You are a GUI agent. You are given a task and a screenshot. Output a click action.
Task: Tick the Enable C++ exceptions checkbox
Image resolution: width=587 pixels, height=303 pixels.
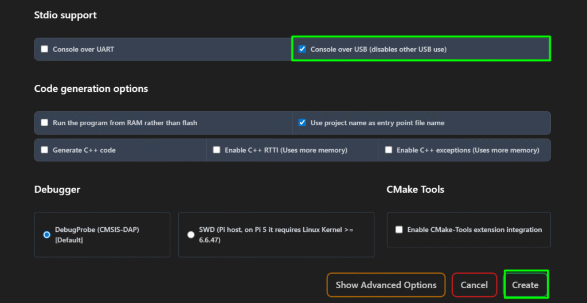tap(389, 150)
